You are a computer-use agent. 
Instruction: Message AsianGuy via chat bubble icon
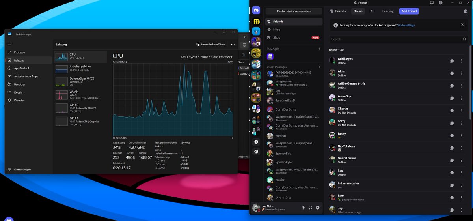(452, 98)
